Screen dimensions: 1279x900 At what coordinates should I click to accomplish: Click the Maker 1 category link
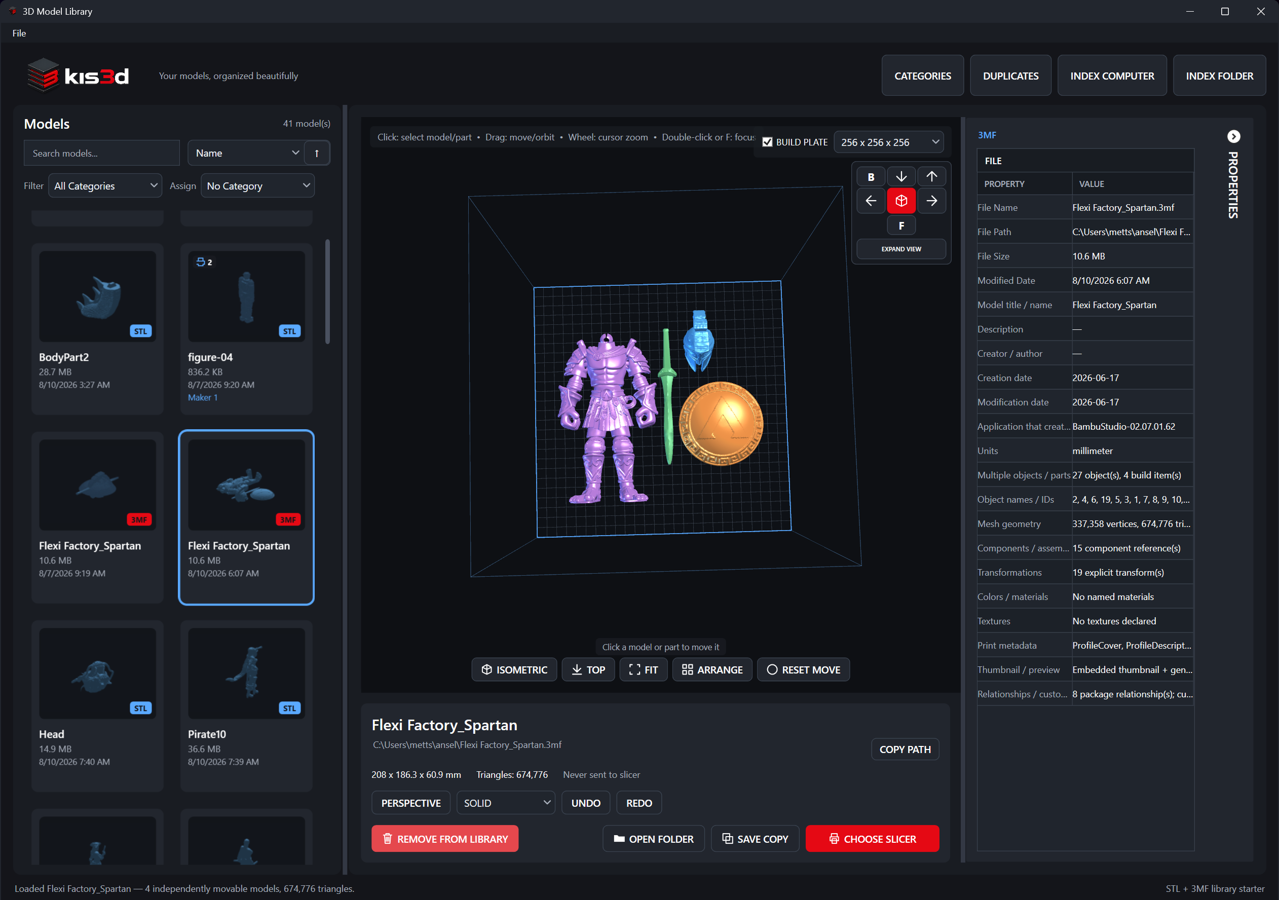[203, 398]
